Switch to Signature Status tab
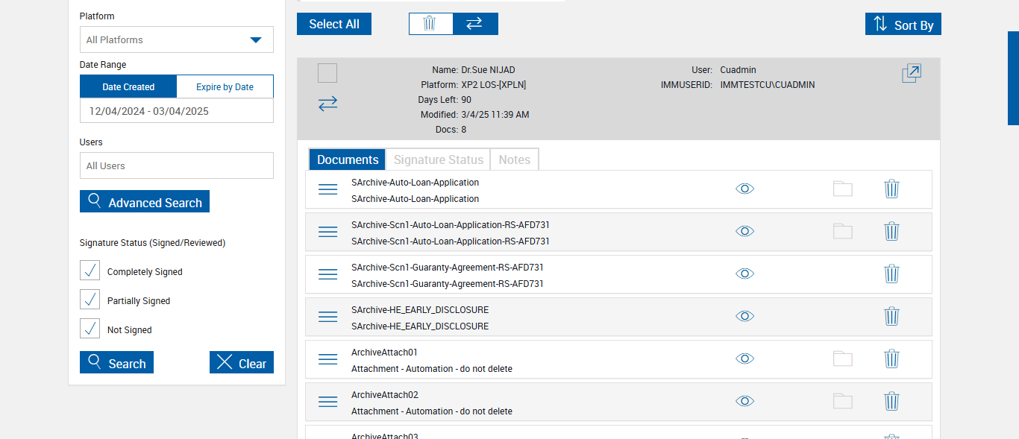 point(439,160)
